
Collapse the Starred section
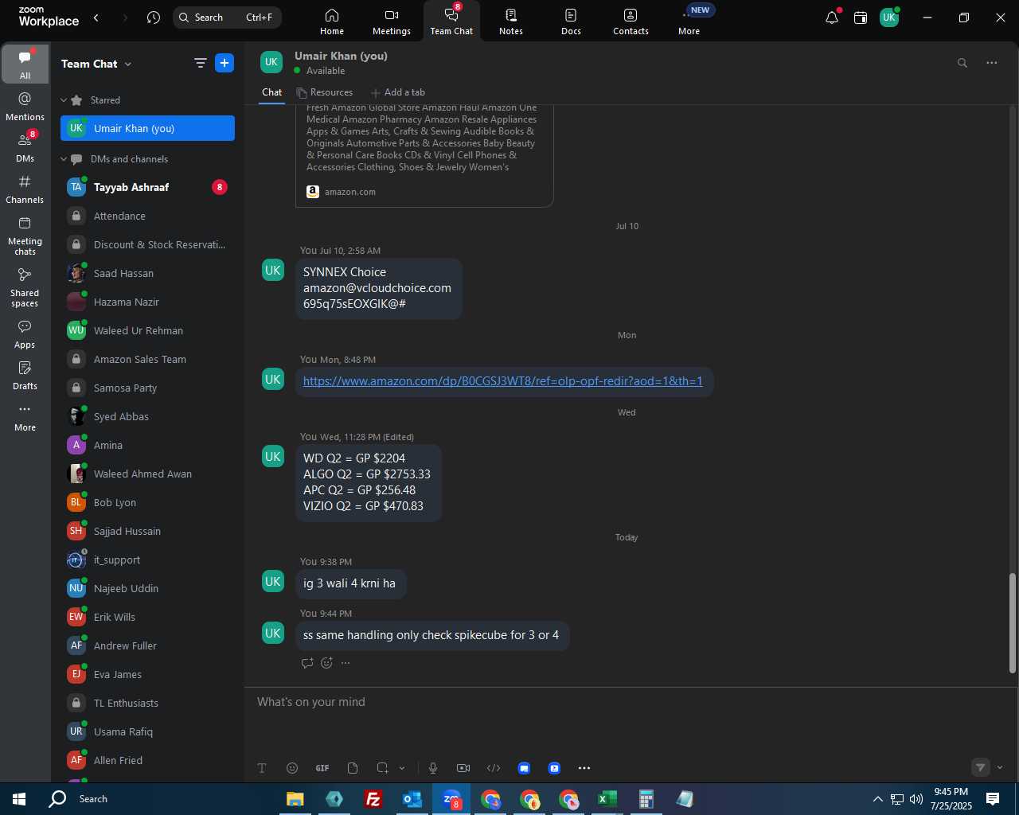pyautogui.click(x=64, y=100)
